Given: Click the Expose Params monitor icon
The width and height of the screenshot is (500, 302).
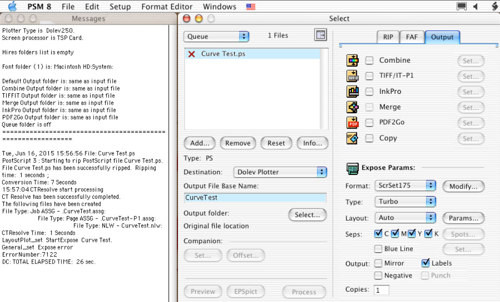Looking at the screenshot, I should click(x=353, y=168).
